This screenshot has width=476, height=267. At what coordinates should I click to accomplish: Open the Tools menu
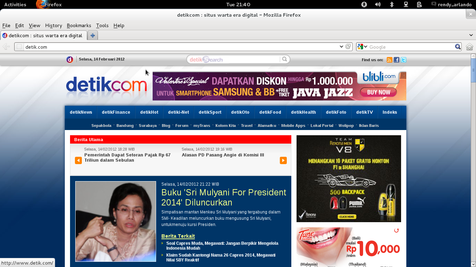pyautogui.click(x=102, y=25)
